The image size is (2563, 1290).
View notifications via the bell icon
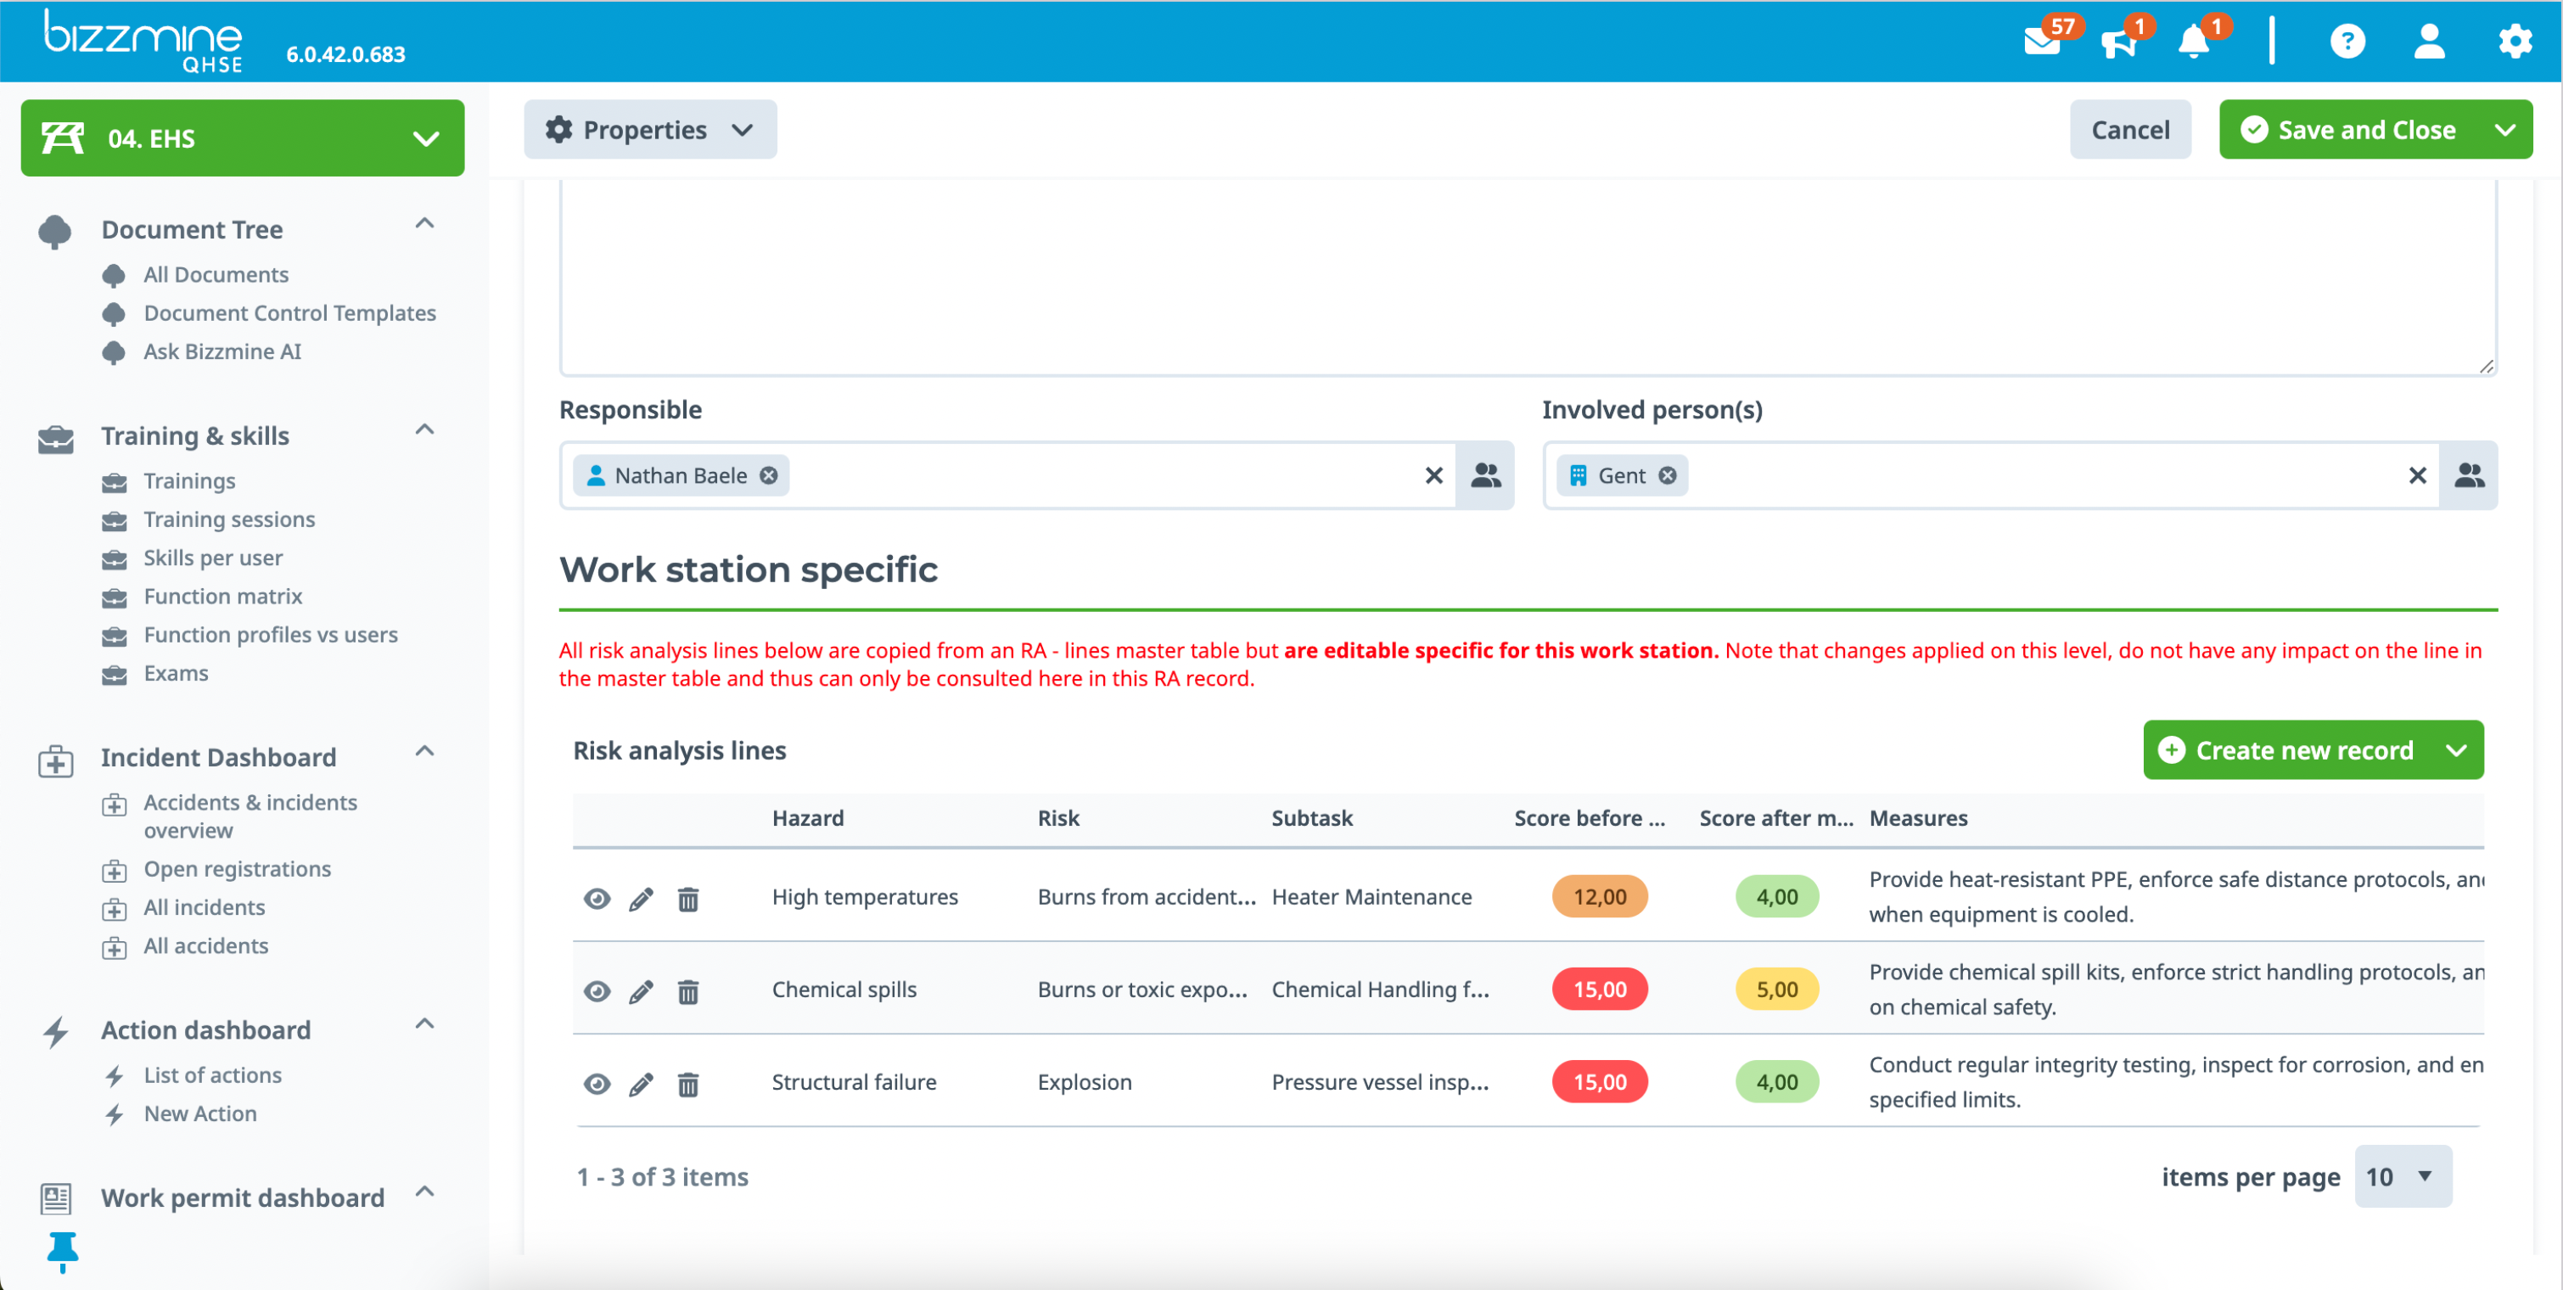2194,42
